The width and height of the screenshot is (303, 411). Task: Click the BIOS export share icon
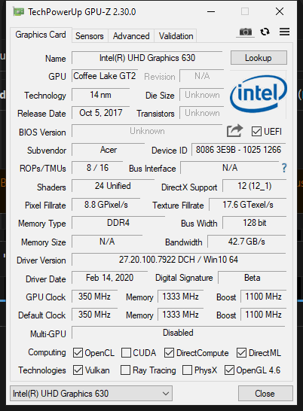click(x=234, y=130)
